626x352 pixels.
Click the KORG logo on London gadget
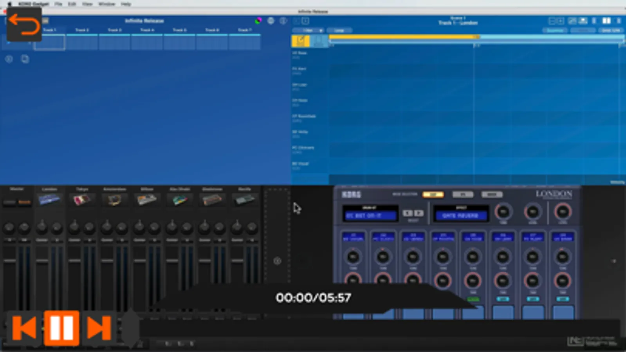351,194
